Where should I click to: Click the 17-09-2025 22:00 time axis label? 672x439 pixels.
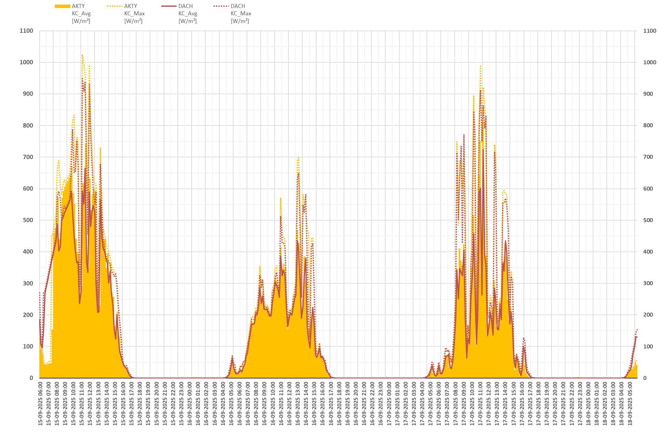click(x=572, y=404)
